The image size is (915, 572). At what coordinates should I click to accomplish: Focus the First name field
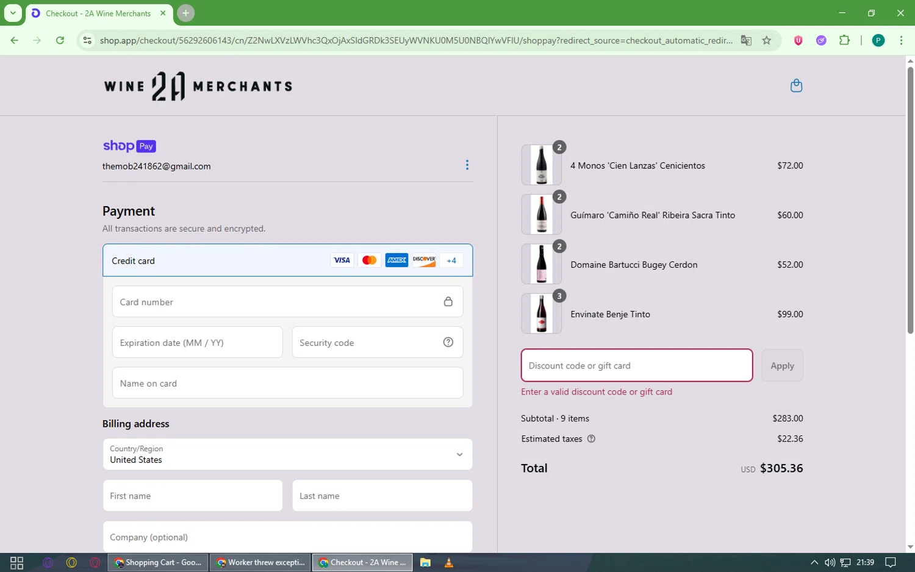coord(193,496)
